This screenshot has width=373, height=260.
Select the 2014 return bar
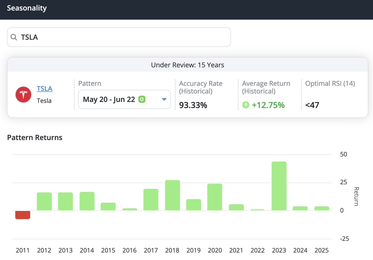(87, 201)
